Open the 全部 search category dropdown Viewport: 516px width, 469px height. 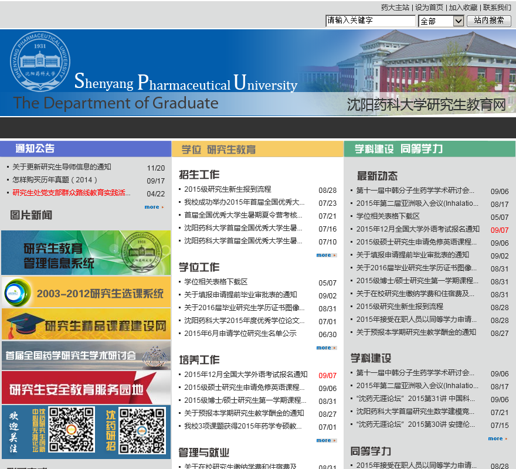[x=441, y=21]
